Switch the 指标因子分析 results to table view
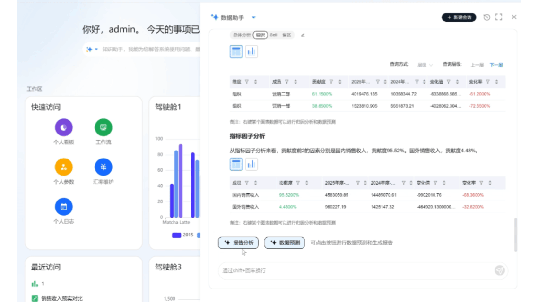This screenshot has height=302, width=538. point(236,164)
